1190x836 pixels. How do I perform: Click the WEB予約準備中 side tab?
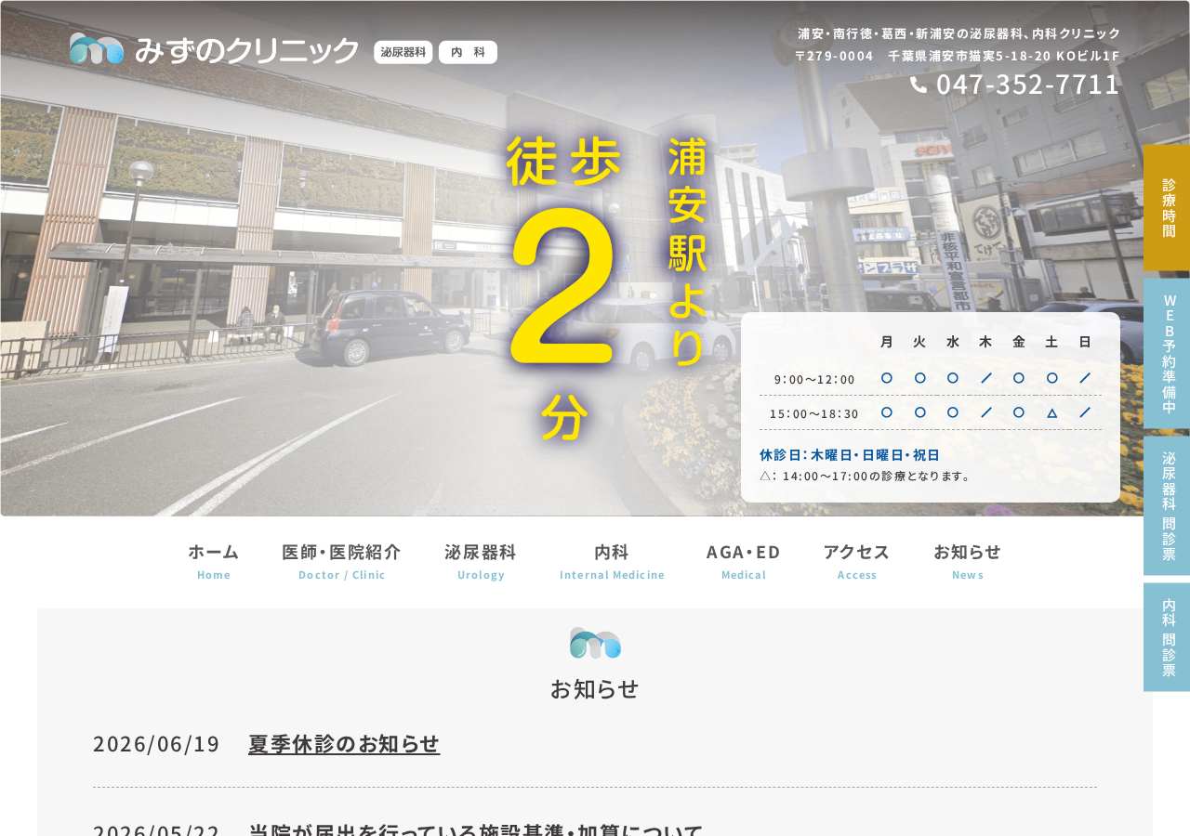pyautogui.click(x=1167, y=353)
